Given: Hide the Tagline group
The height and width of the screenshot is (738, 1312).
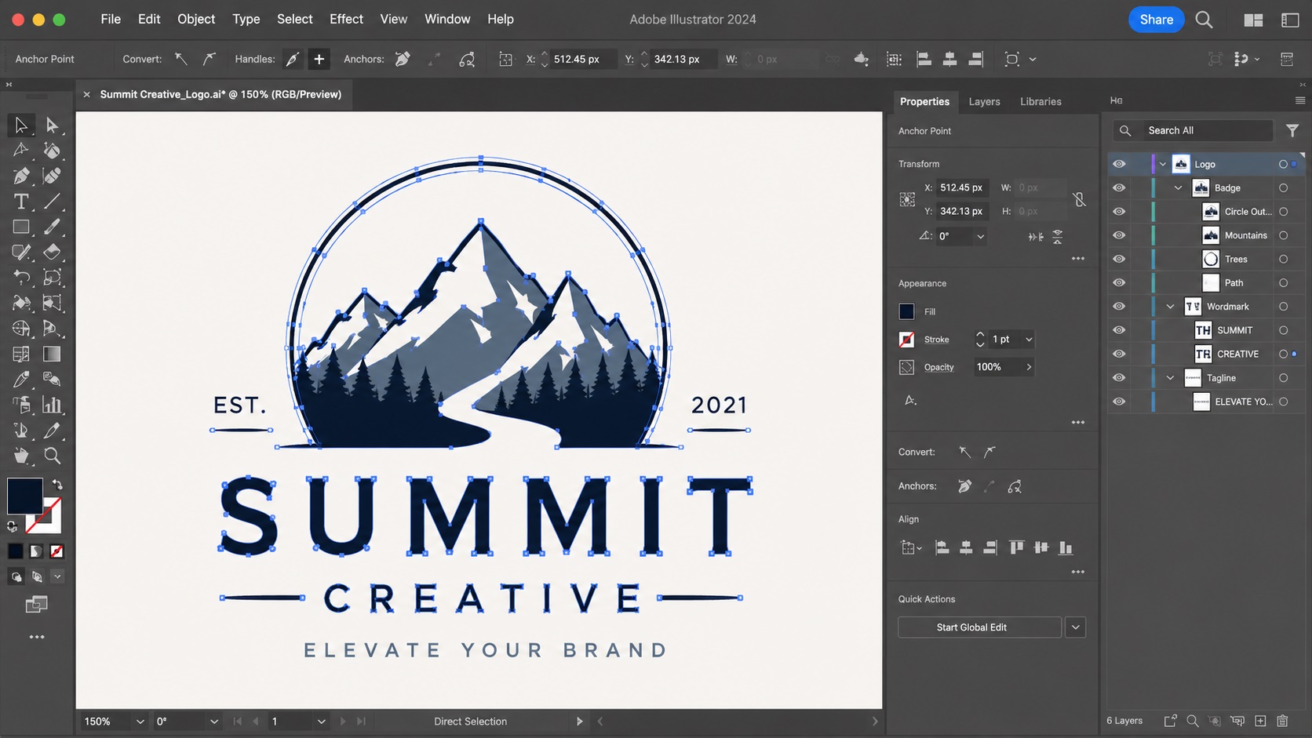Looking at the screenshot, I should 1119,377.
